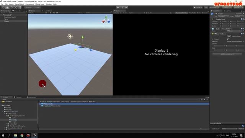Click the green Y-axis move arrow
Image resolution: width=245 pixels, height=138 pixels.
[83, 37]
